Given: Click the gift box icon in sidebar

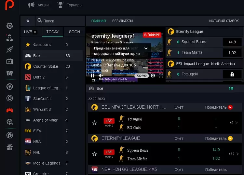Looking at the screenshot, I should coord(10,147).
